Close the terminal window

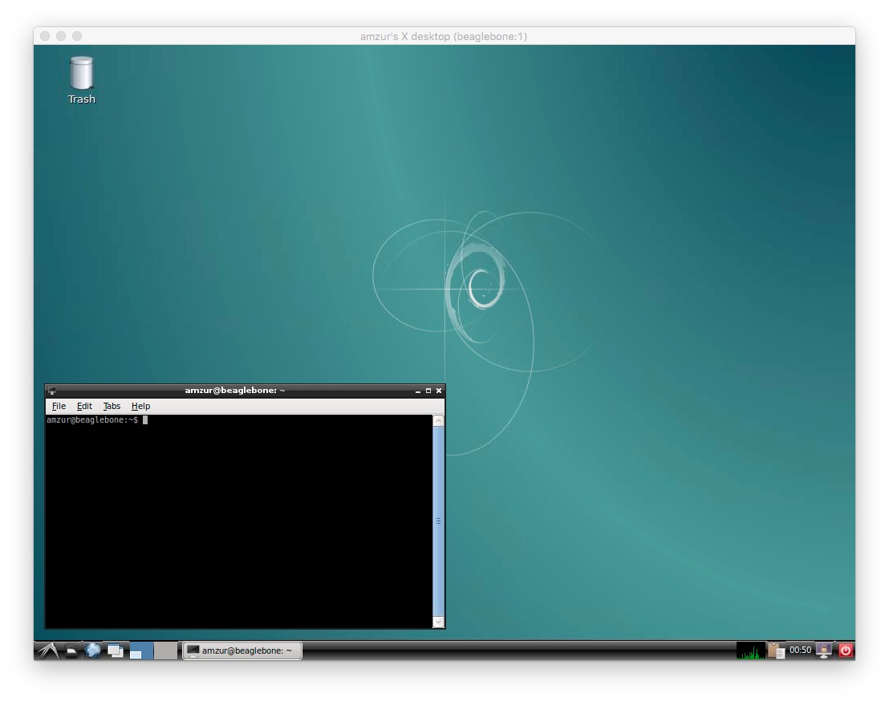[x=438, y=391]
